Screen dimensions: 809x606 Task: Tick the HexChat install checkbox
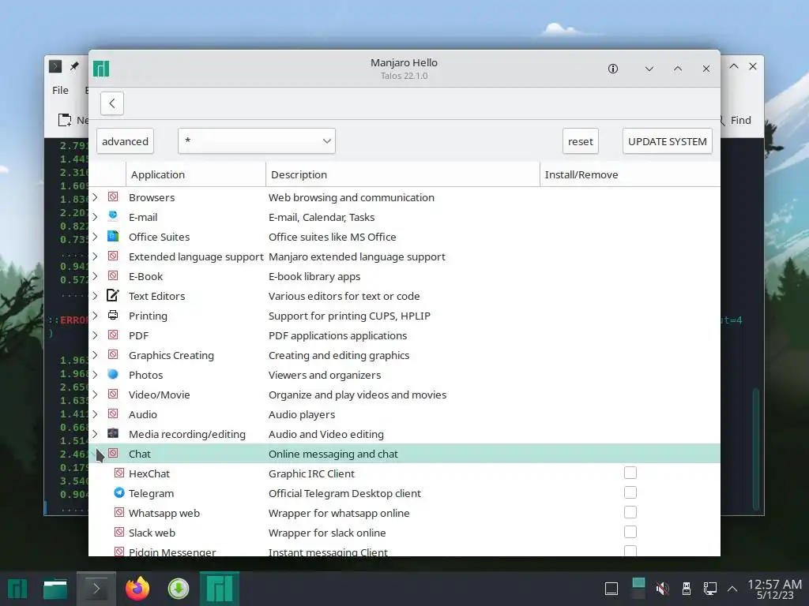point(630,473)
